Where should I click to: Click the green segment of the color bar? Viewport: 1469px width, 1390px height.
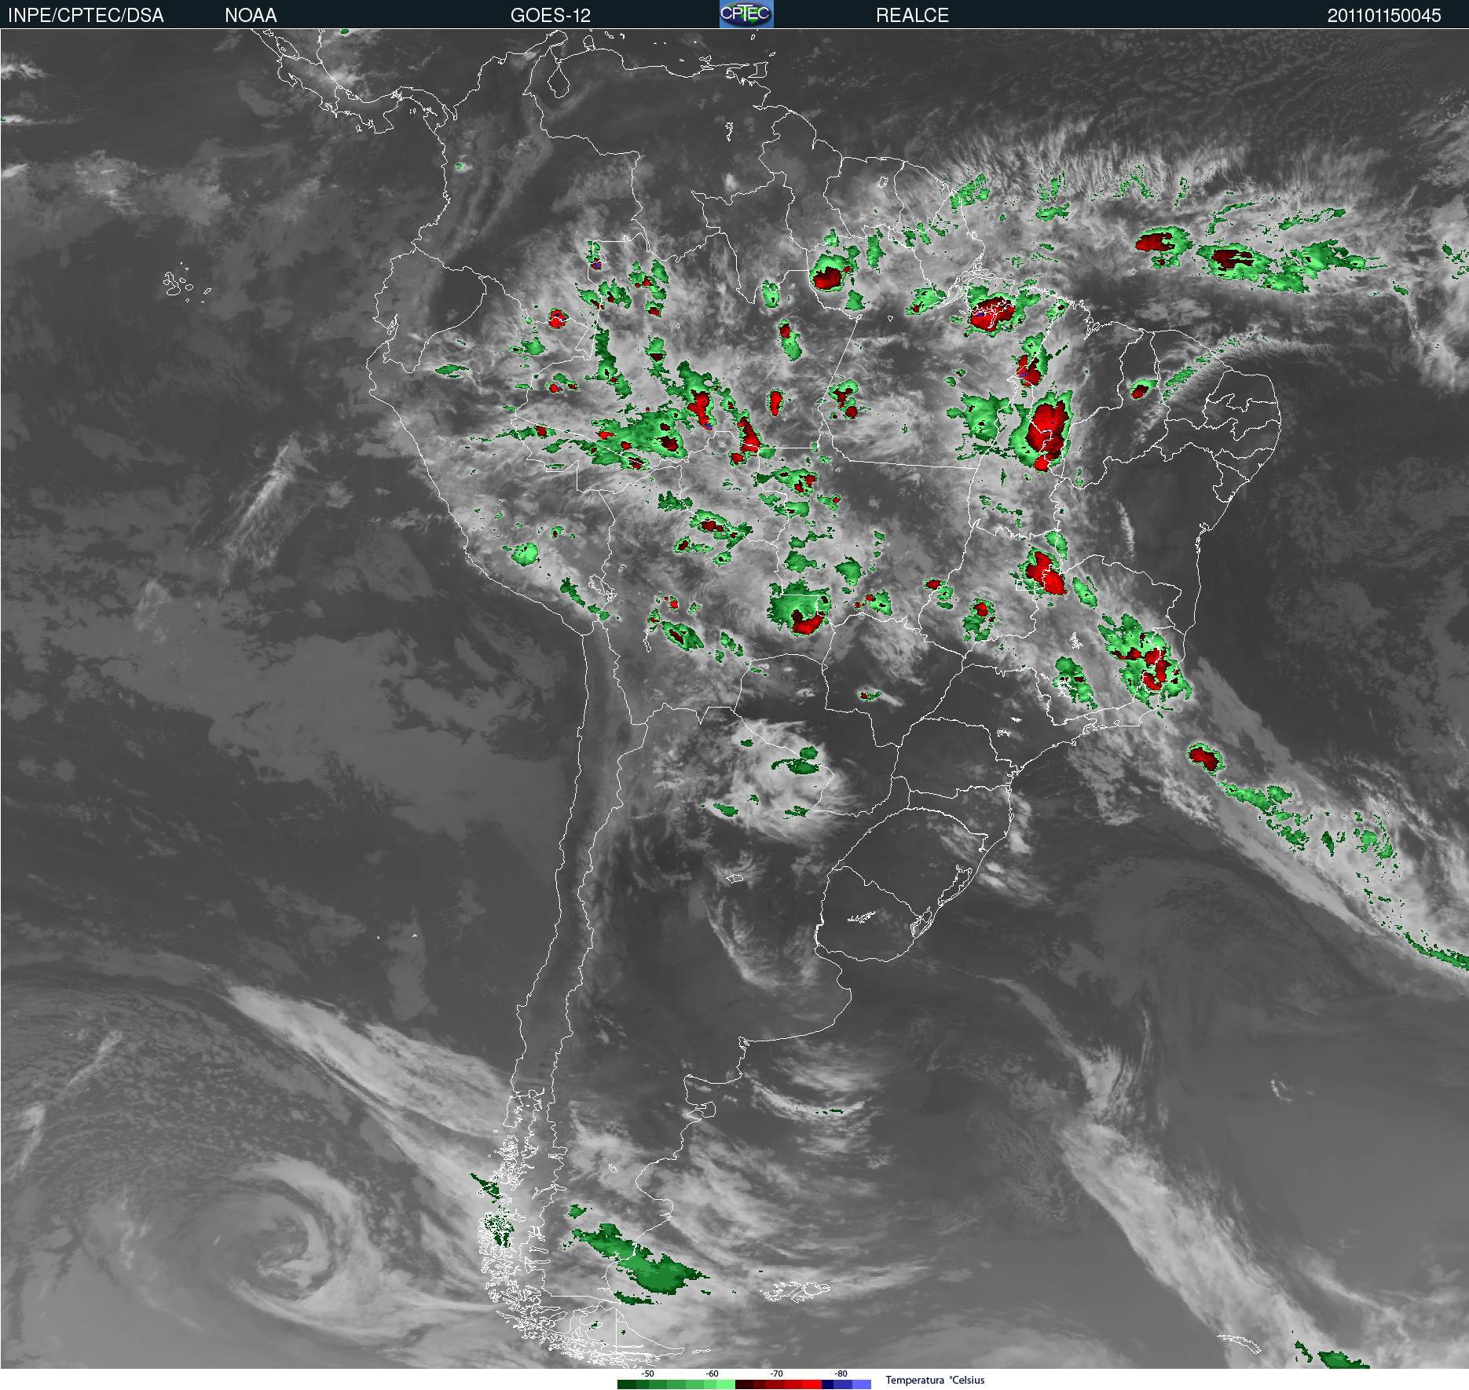point(676,1385)
